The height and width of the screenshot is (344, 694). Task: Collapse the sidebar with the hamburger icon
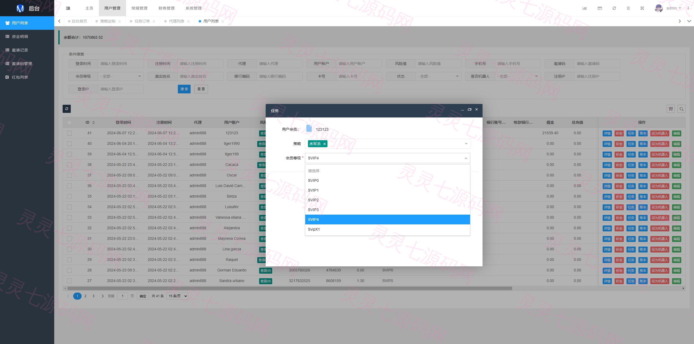(x=68, y=8)
